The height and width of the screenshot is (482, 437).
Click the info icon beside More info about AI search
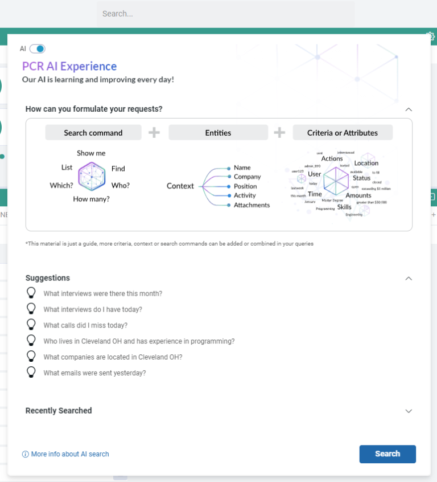pyautogui.click(x=26, y=454)
